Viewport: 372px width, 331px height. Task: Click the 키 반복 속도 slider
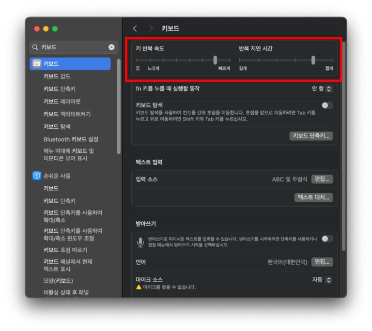coord(183,60)
